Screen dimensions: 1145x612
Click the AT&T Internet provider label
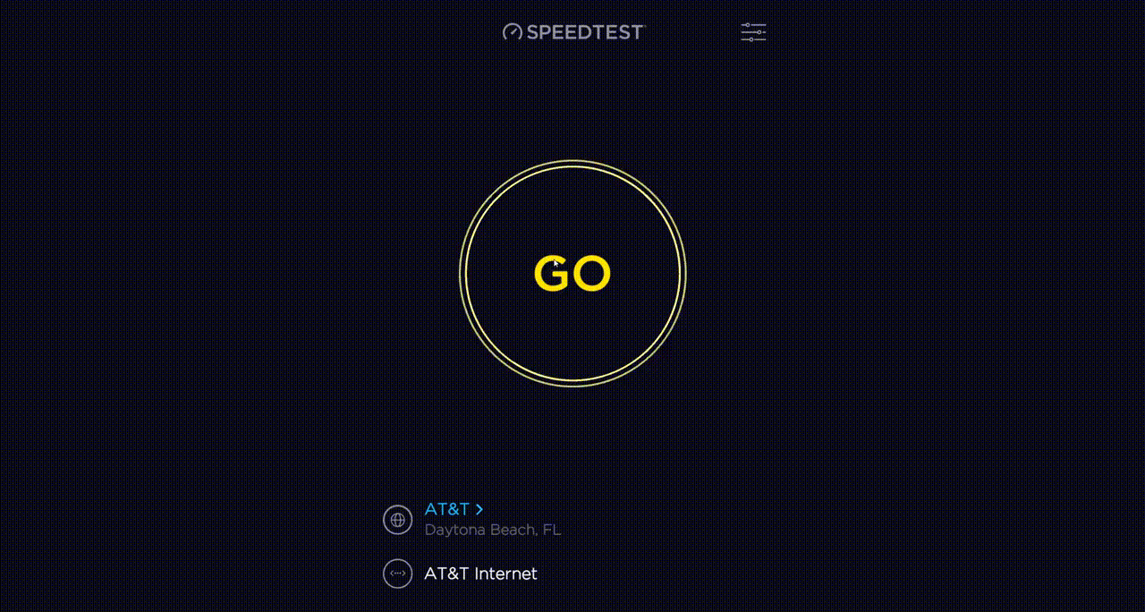tap(480, 574)
